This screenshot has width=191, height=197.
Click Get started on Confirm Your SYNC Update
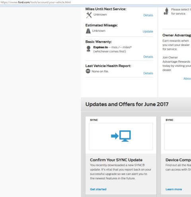point(98,189)
